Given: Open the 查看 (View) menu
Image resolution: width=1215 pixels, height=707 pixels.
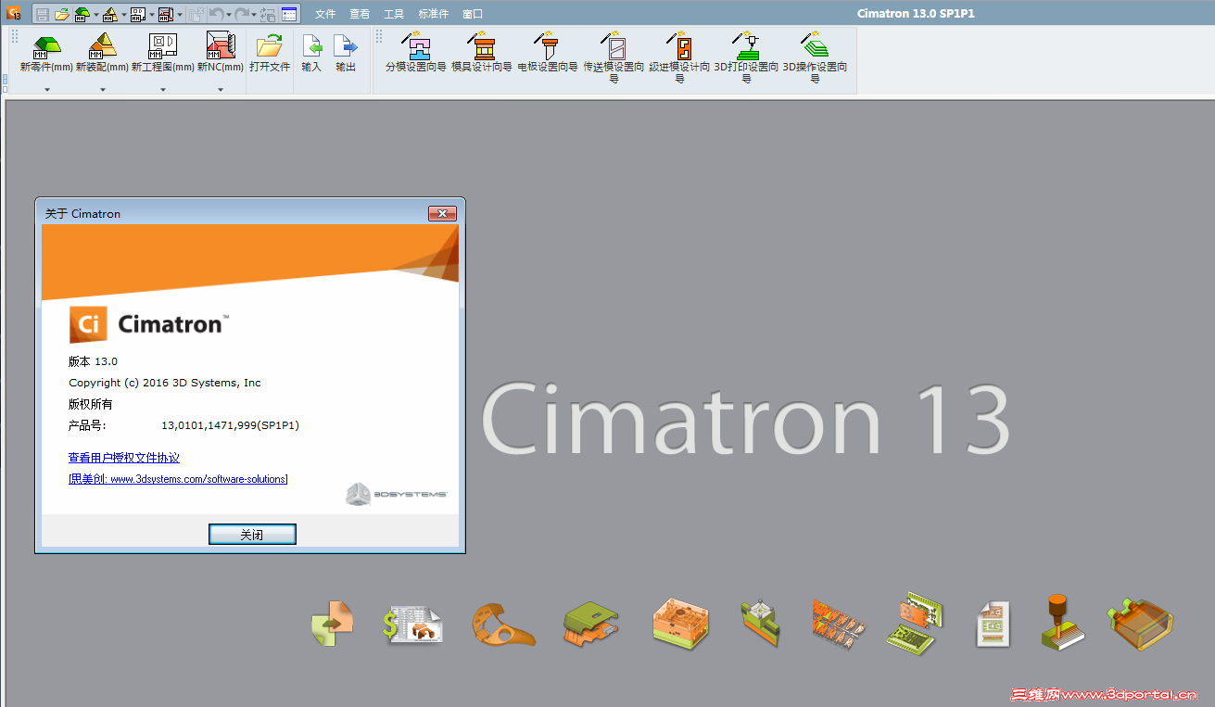Looking at the screenshot, I should coord(360,14).
